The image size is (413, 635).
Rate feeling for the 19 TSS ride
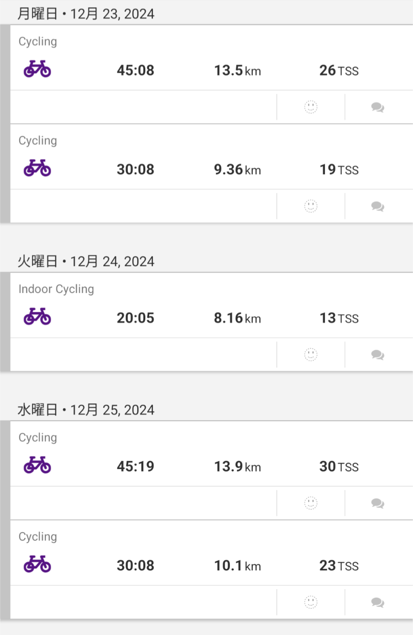tap(311, 206)
